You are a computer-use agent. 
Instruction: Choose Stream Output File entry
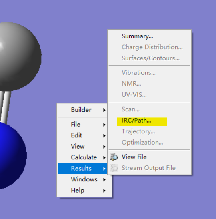point(150,168)
